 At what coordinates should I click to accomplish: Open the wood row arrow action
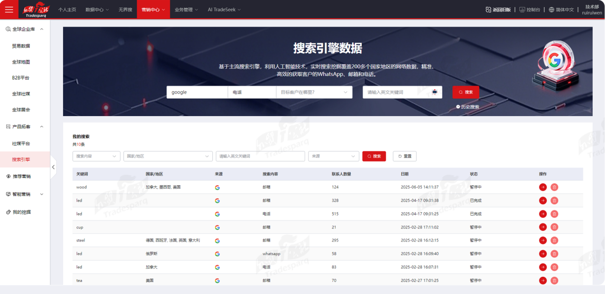tap(543, 187)
